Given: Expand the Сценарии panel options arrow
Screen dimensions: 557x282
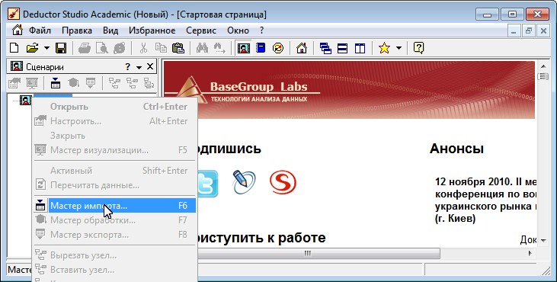Looking at the screenshot, I should pyautogui.click(x=139, y=67).
